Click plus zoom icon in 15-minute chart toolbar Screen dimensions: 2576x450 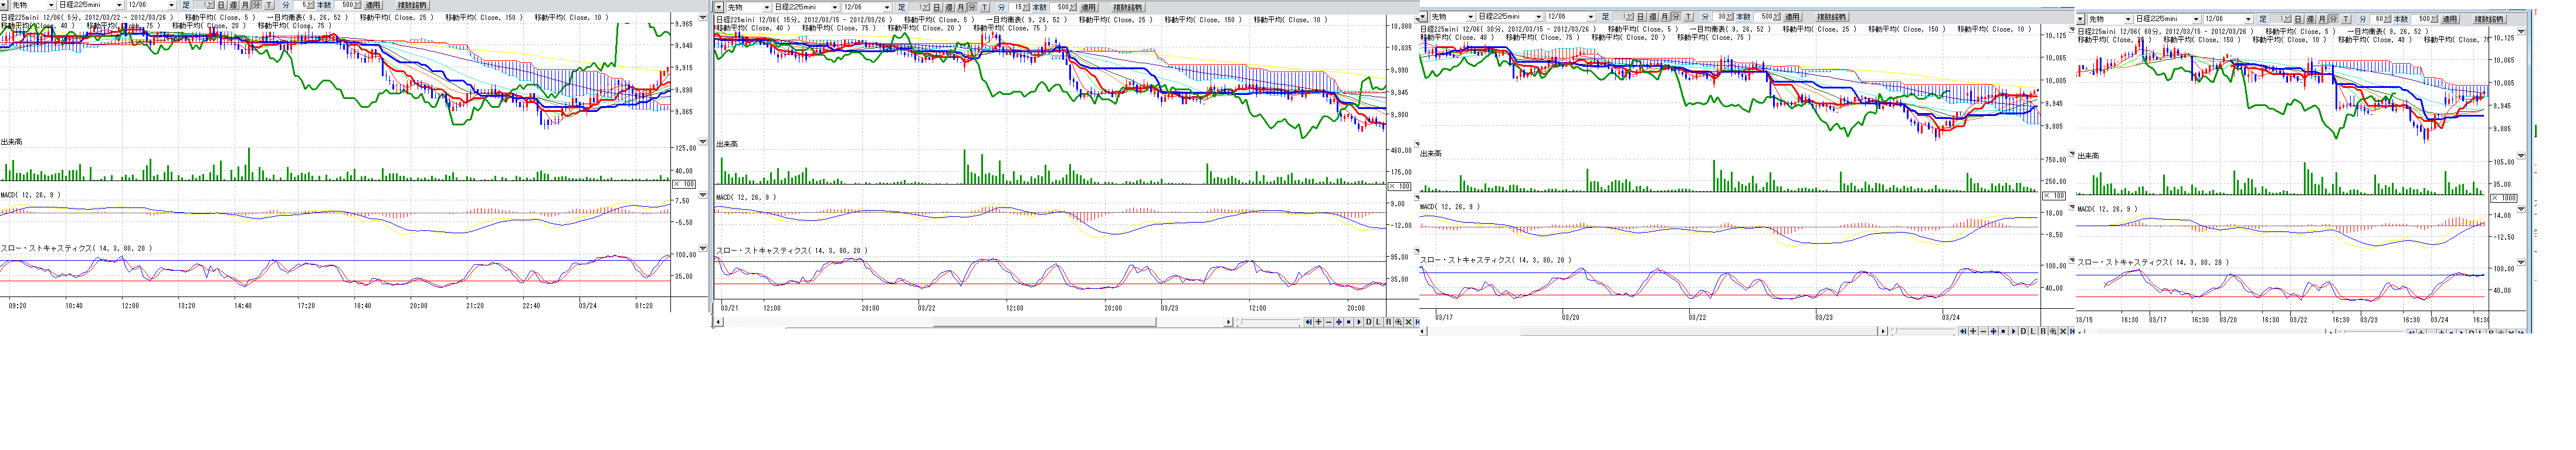(1319, 322)
